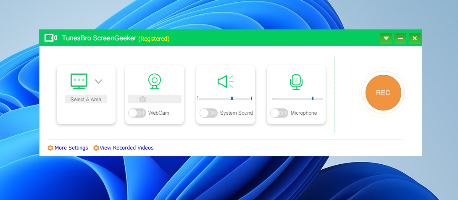Screen dimensions: 458x200
Task: Enable the System Sound toggle
Action: tap(208, 113)
